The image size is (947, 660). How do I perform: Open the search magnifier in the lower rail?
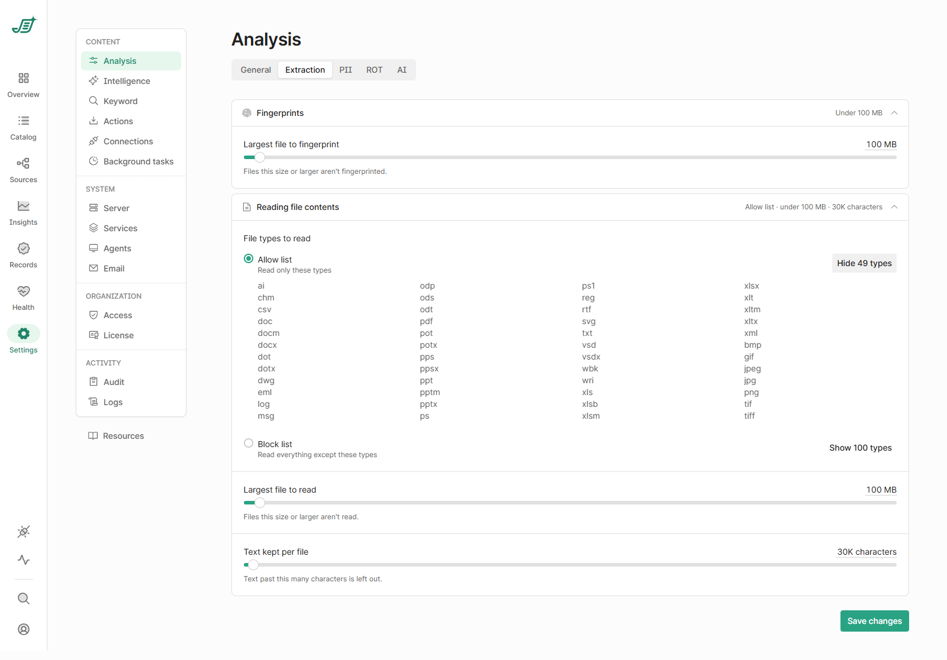(24, 598)
